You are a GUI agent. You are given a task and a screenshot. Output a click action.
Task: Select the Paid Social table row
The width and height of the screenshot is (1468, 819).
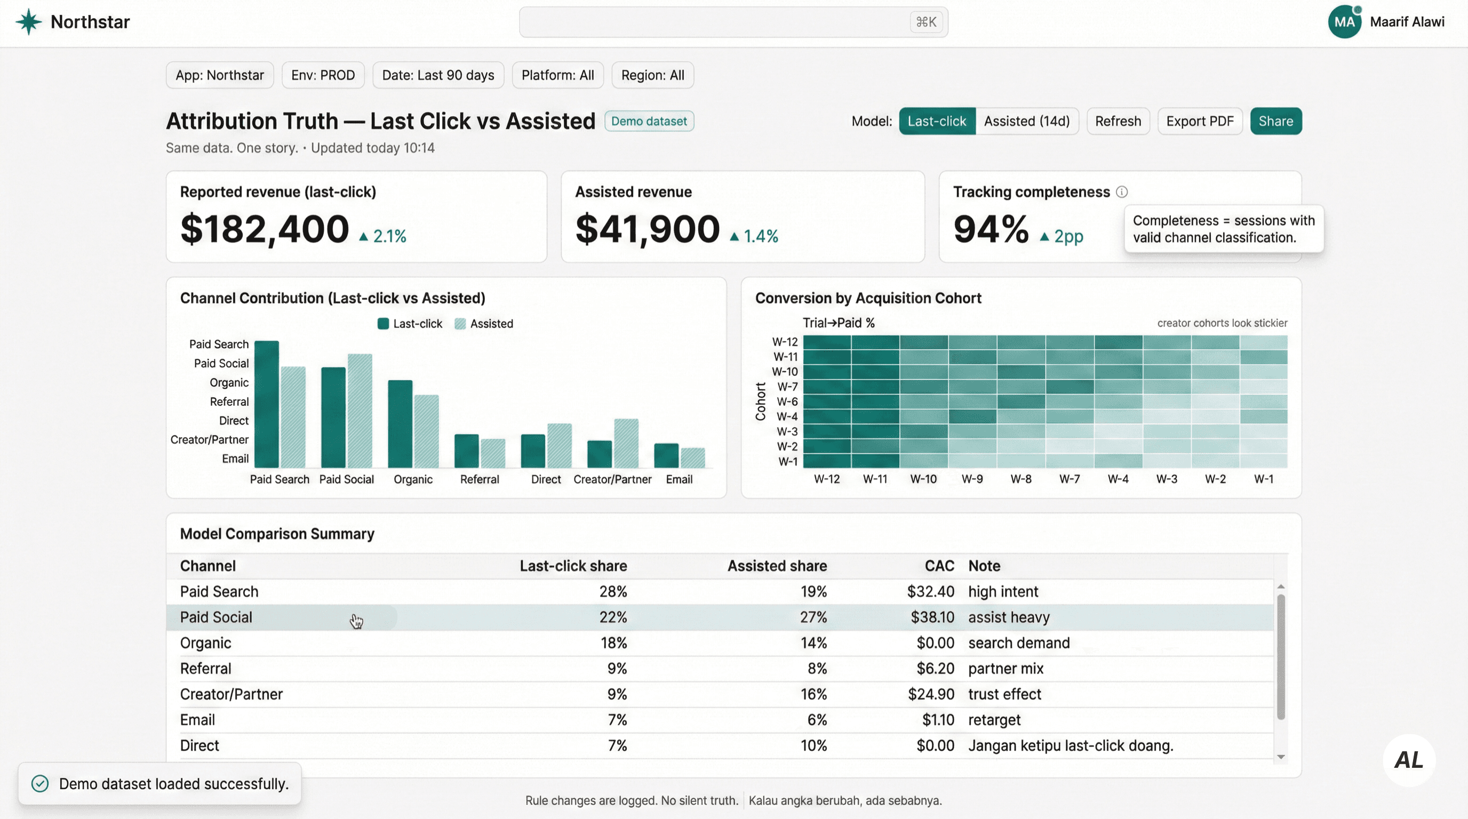click(x=217, y=617)
